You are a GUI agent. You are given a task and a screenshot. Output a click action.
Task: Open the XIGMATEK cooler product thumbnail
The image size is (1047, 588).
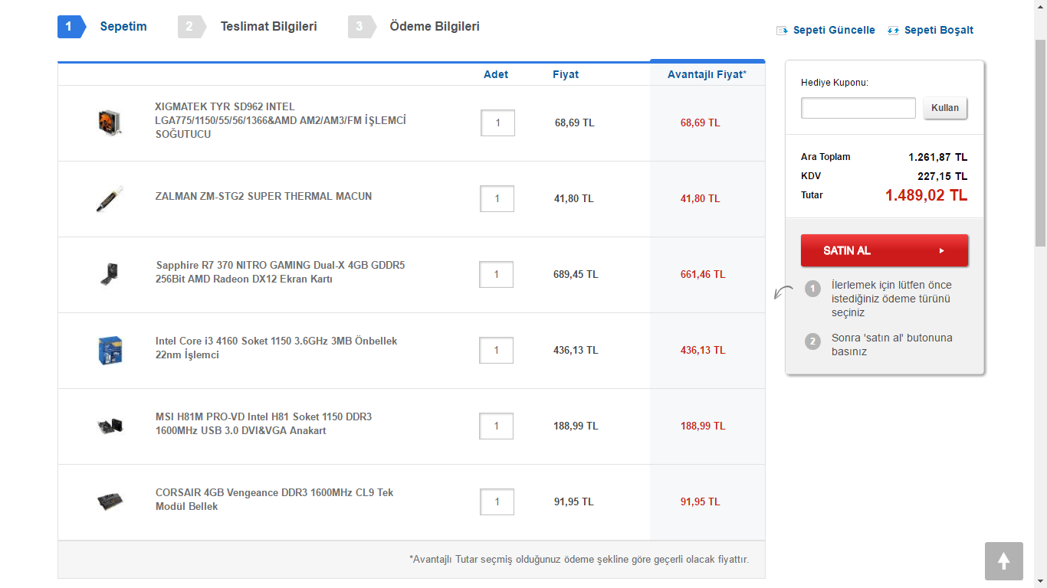pos(110,122)
